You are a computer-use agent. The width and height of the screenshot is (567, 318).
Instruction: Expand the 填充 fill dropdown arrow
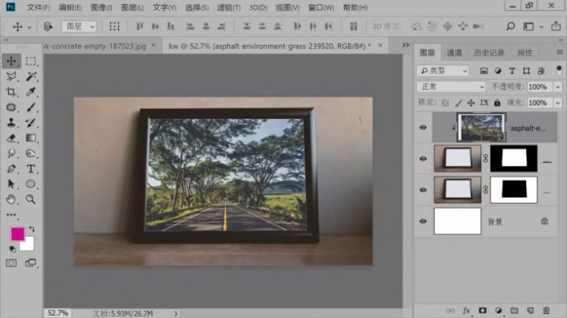tap(557, 103)
